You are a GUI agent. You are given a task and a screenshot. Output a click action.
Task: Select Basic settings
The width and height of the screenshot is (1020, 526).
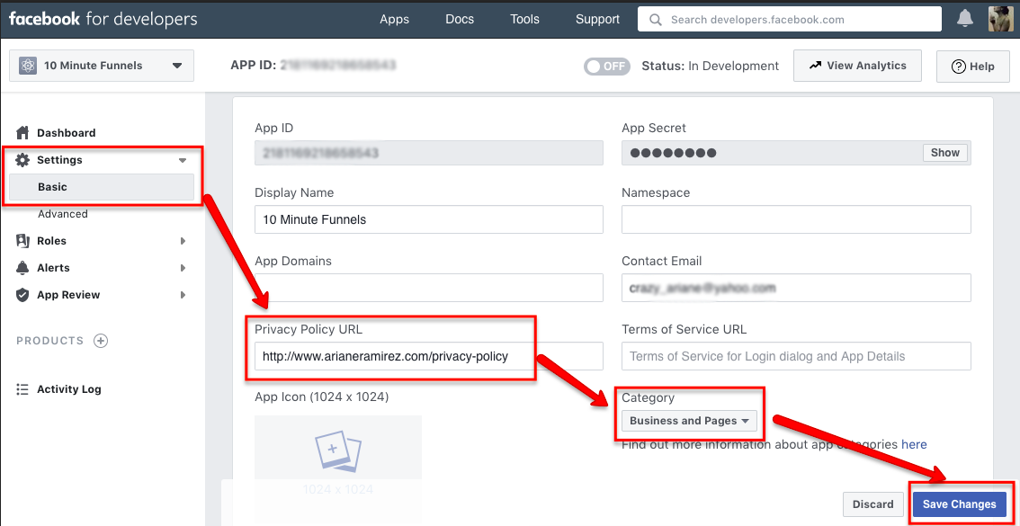pos(102,187)
